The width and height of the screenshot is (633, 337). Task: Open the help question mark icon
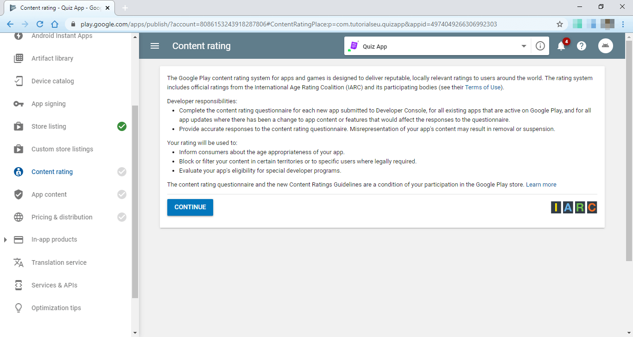coord(582,46)
